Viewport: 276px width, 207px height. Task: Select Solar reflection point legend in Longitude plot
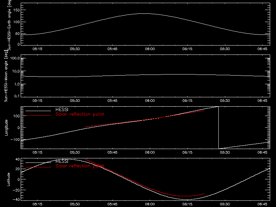(80, 114)
